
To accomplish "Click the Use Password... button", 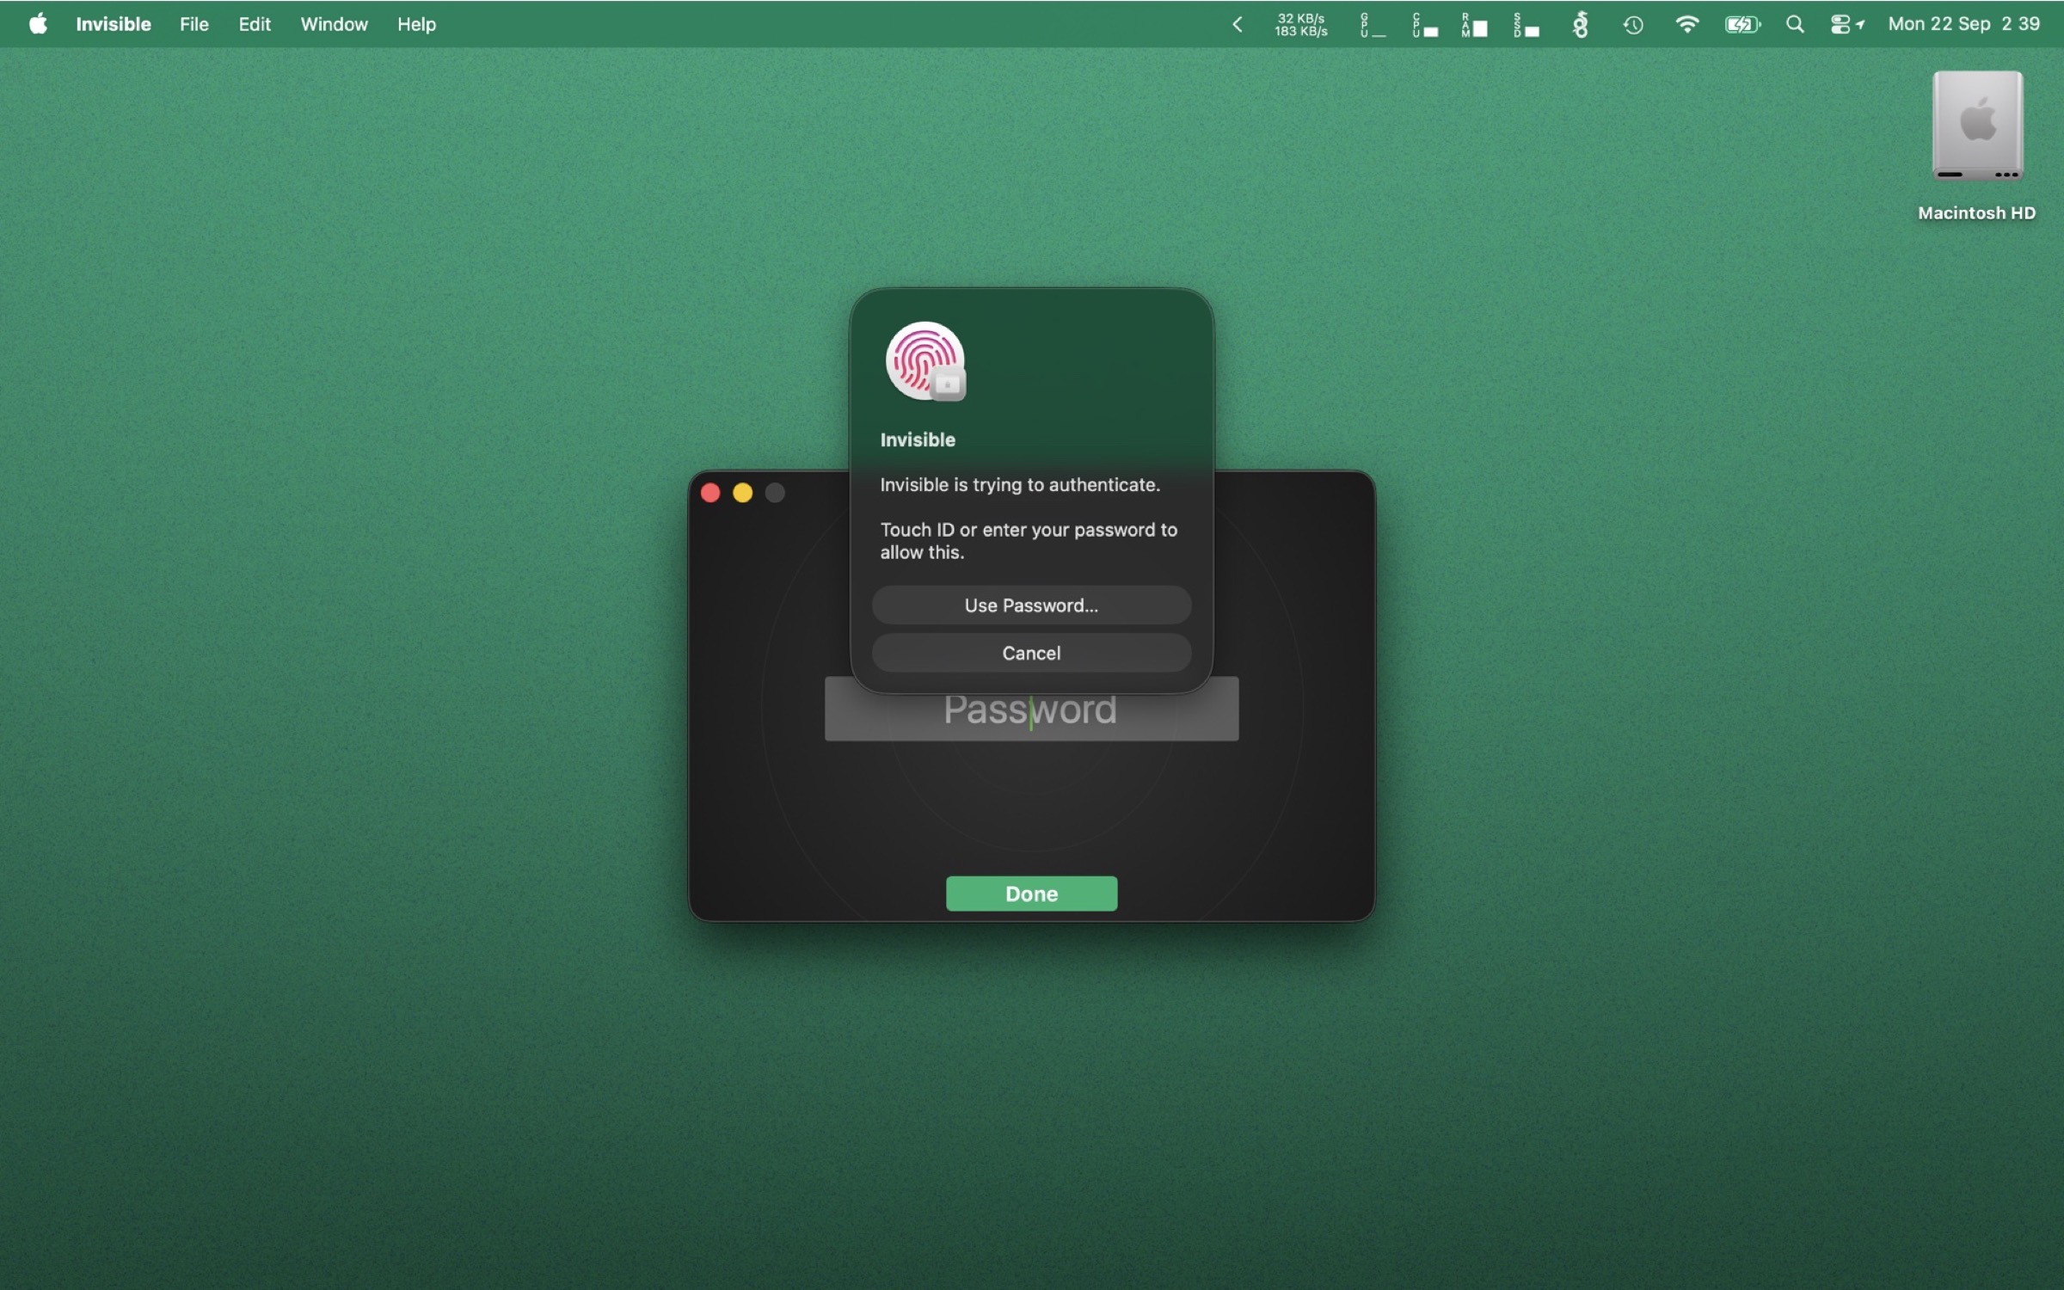I will coord(1031,605).
